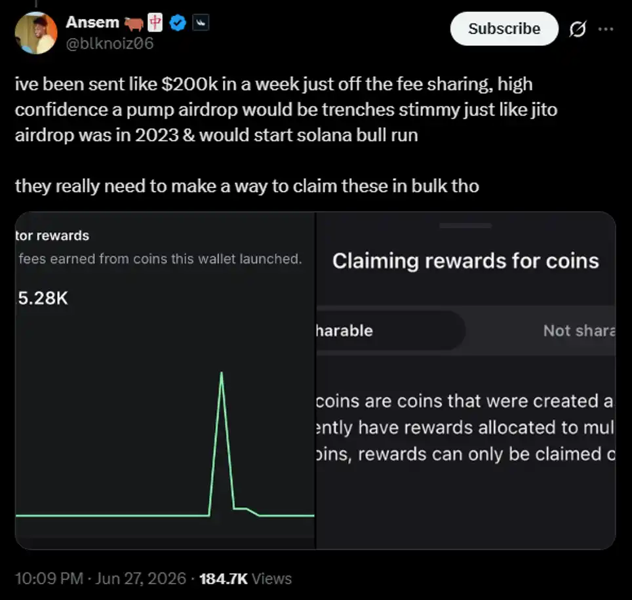Select the Not sharable tab
Screen dimensions: 632x600
point(579,330)
